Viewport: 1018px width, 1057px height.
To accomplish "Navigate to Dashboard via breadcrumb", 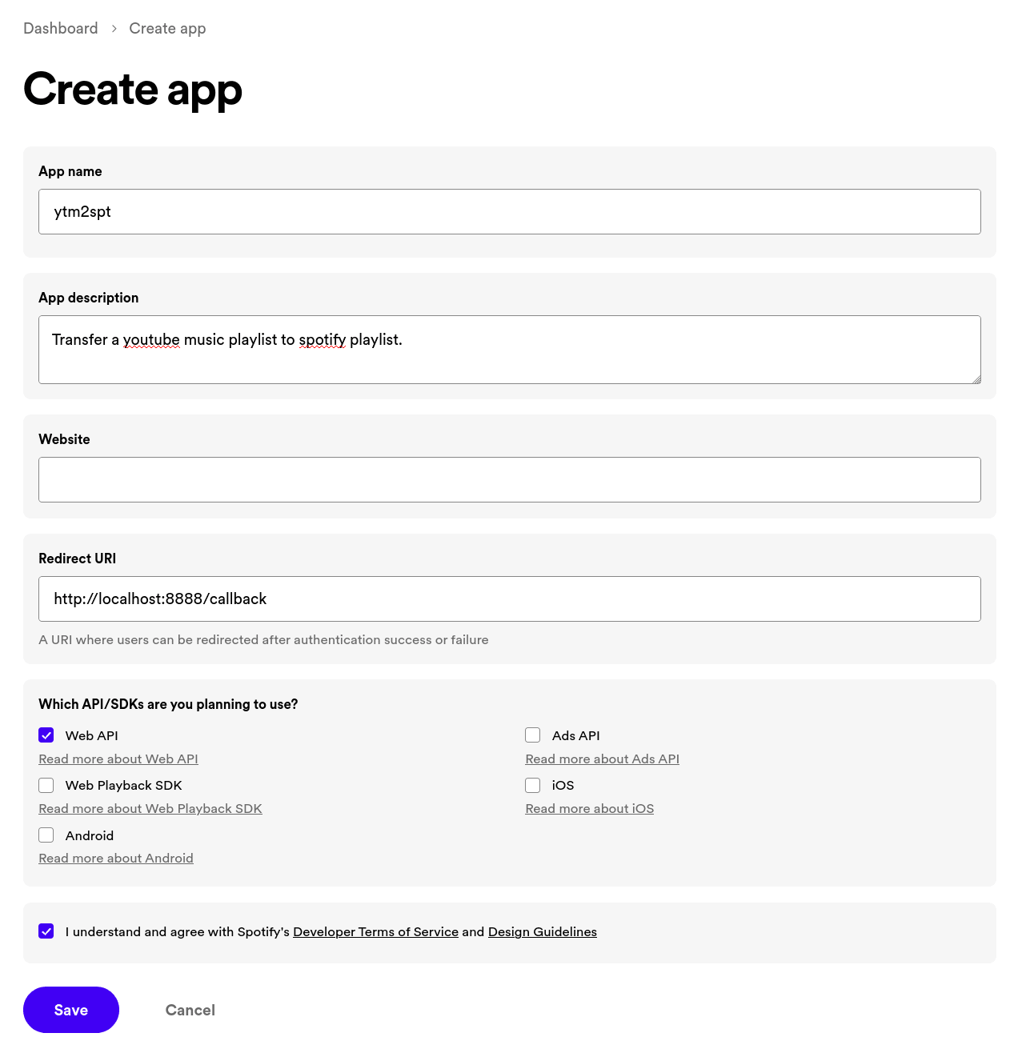I will tap(60, 28).
